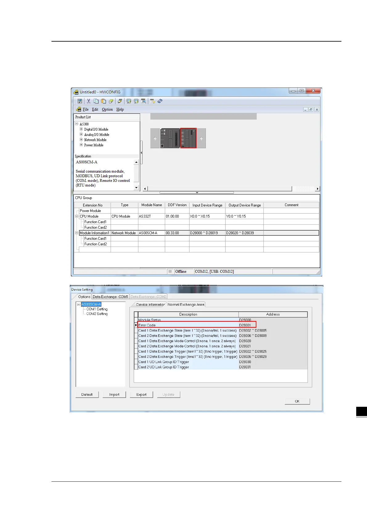Expand the Analog I/O Module node
The width and height of the screenshot is (367, 519).
(x=81, y=134)
